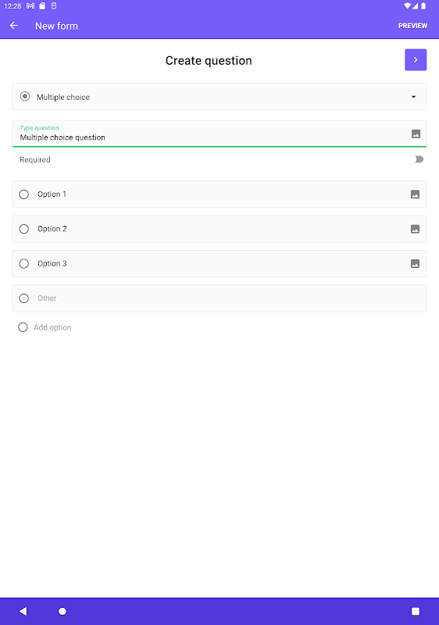Tap the back arrow in the header
The width and height of the screenshot is (439, 625).
[14, 26]
